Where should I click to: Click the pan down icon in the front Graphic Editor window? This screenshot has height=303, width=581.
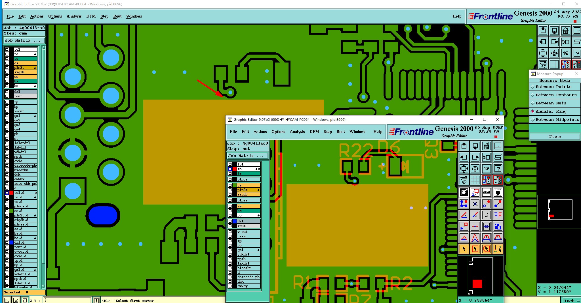coord(475,146)
